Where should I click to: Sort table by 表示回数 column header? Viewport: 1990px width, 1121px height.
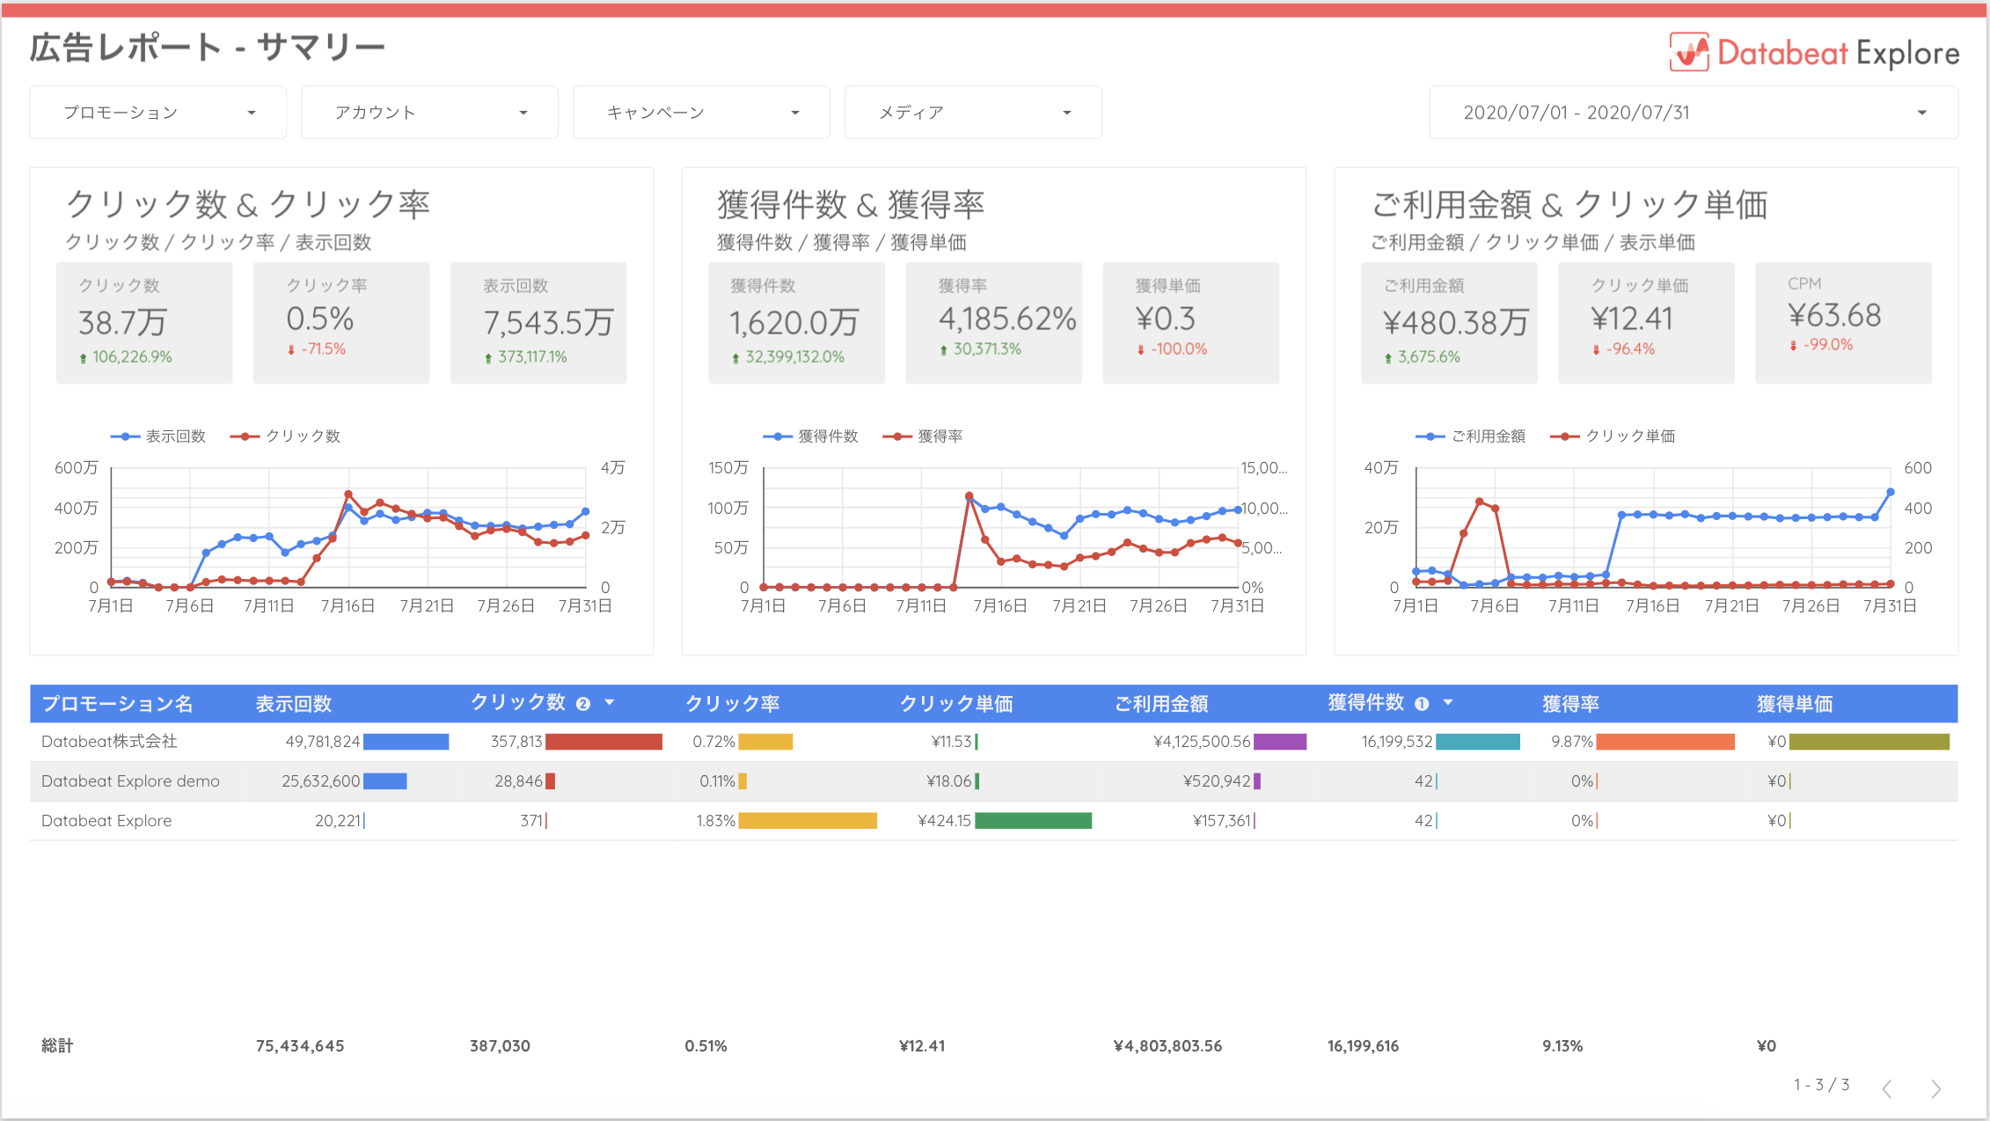294,704
